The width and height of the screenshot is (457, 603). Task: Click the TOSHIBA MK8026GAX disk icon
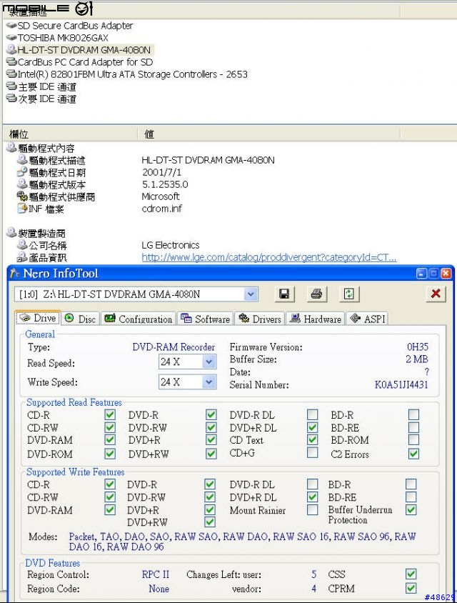11,38
